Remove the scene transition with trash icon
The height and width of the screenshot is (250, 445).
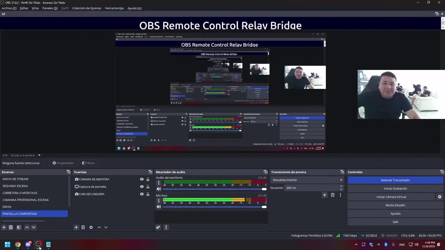coord(333,195)
